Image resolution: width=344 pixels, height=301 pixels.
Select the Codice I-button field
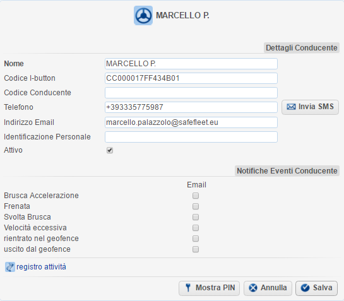[x=191, y=78]
